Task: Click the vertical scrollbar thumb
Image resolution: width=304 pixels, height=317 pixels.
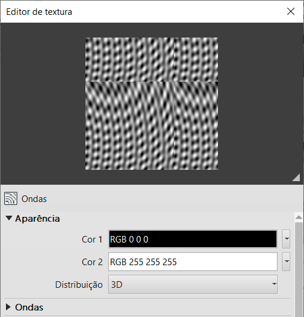Action: tap(299, 269)
